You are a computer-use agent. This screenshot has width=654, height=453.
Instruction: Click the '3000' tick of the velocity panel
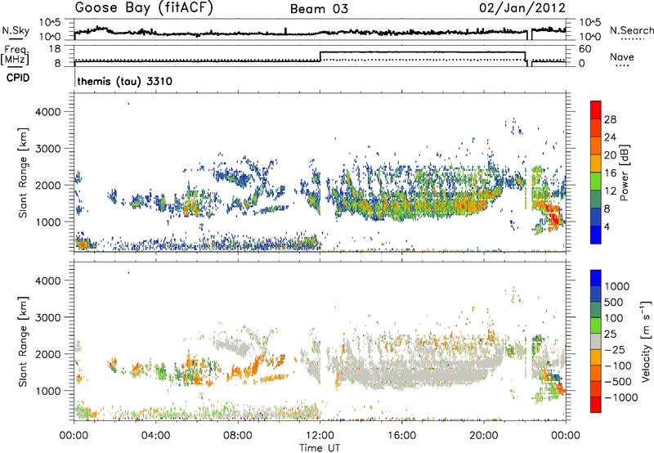[x=47, y=317]
